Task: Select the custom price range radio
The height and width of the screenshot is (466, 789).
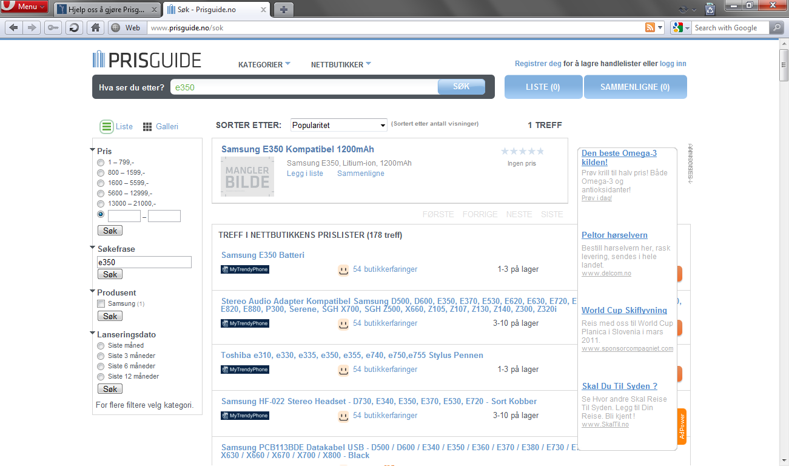Action: (x=101, y=215)
